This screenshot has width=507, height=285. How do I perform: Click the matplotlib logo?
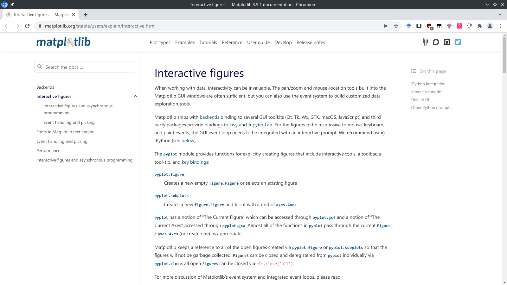(x=63, y=42)
